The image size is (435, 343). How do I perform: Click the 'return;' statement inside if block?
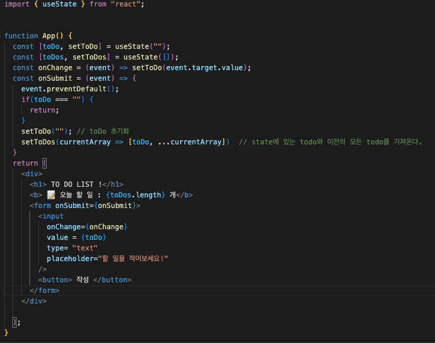point(44,110)
